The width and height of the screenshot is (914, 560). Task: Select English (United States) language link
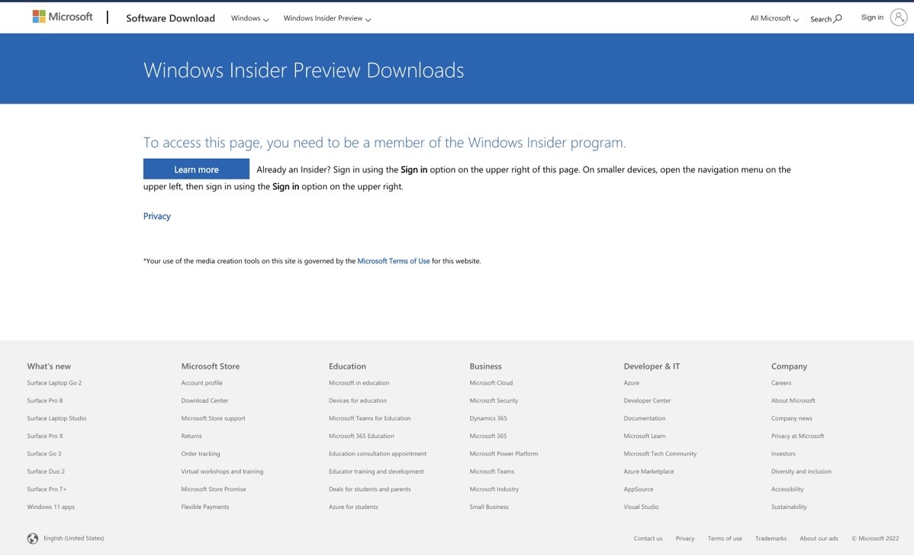click(x=73, y=539)
